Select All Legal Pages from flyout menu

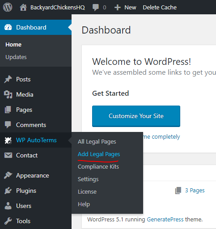(97, 142)
